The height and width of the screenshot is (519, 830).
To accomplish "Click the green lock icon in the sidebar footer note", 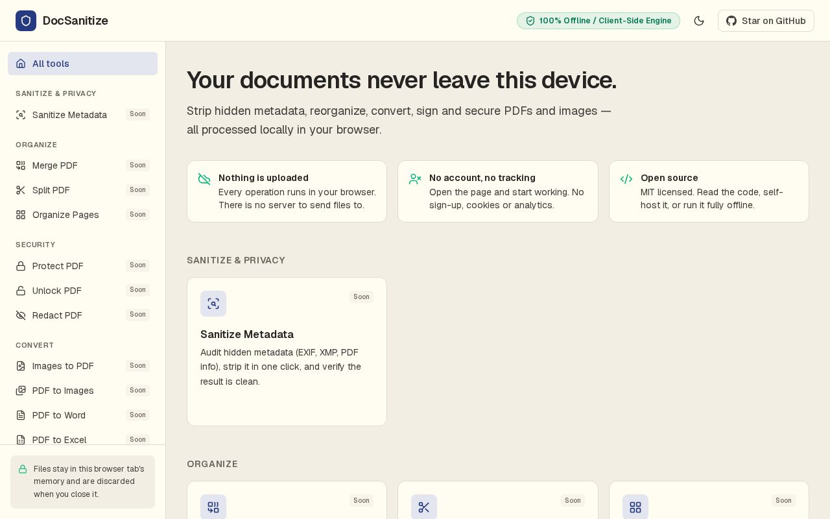I will pos(23,469).
